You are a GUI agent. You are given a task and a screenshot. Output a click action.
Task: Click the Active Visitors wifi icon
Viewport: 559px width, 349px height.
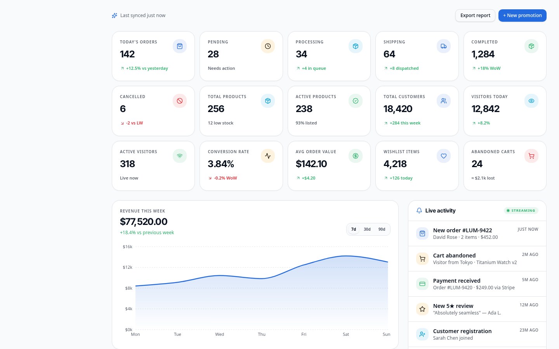coord(180,156)
